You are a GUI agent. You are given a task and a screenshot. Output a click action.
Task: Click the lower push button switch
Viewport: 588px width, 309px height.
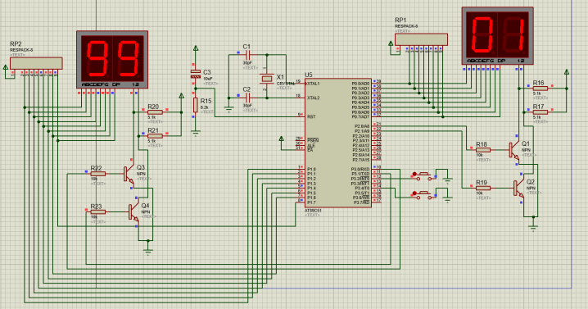(x=425, y=194)
